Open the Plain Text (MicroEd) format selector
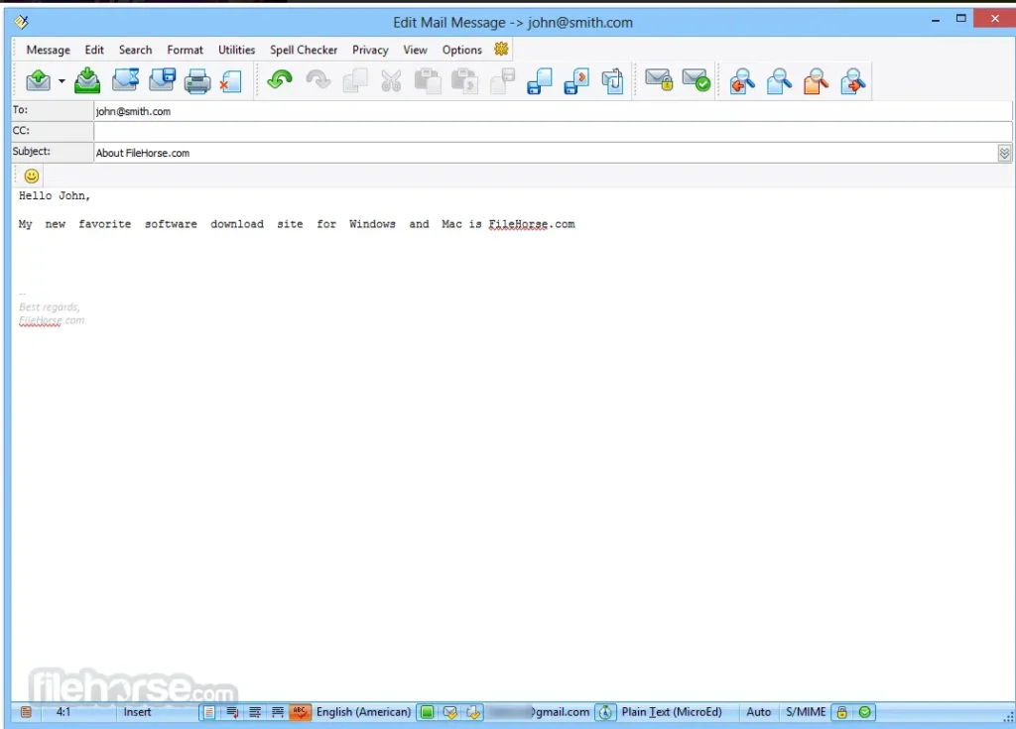Image resolution: width=1016 pixels, height=729 pixels. coord(673,712)
